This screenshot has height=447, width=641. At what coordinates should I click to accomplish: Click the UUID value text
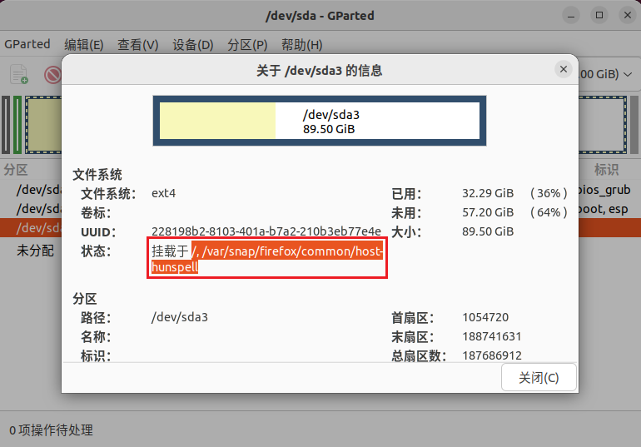[x=266, y=231]
